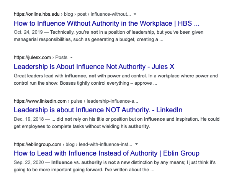Open the arrow menu beside eblingroup.com URL
The width and height of the screenshot is (242, 182).
(137, 144)
